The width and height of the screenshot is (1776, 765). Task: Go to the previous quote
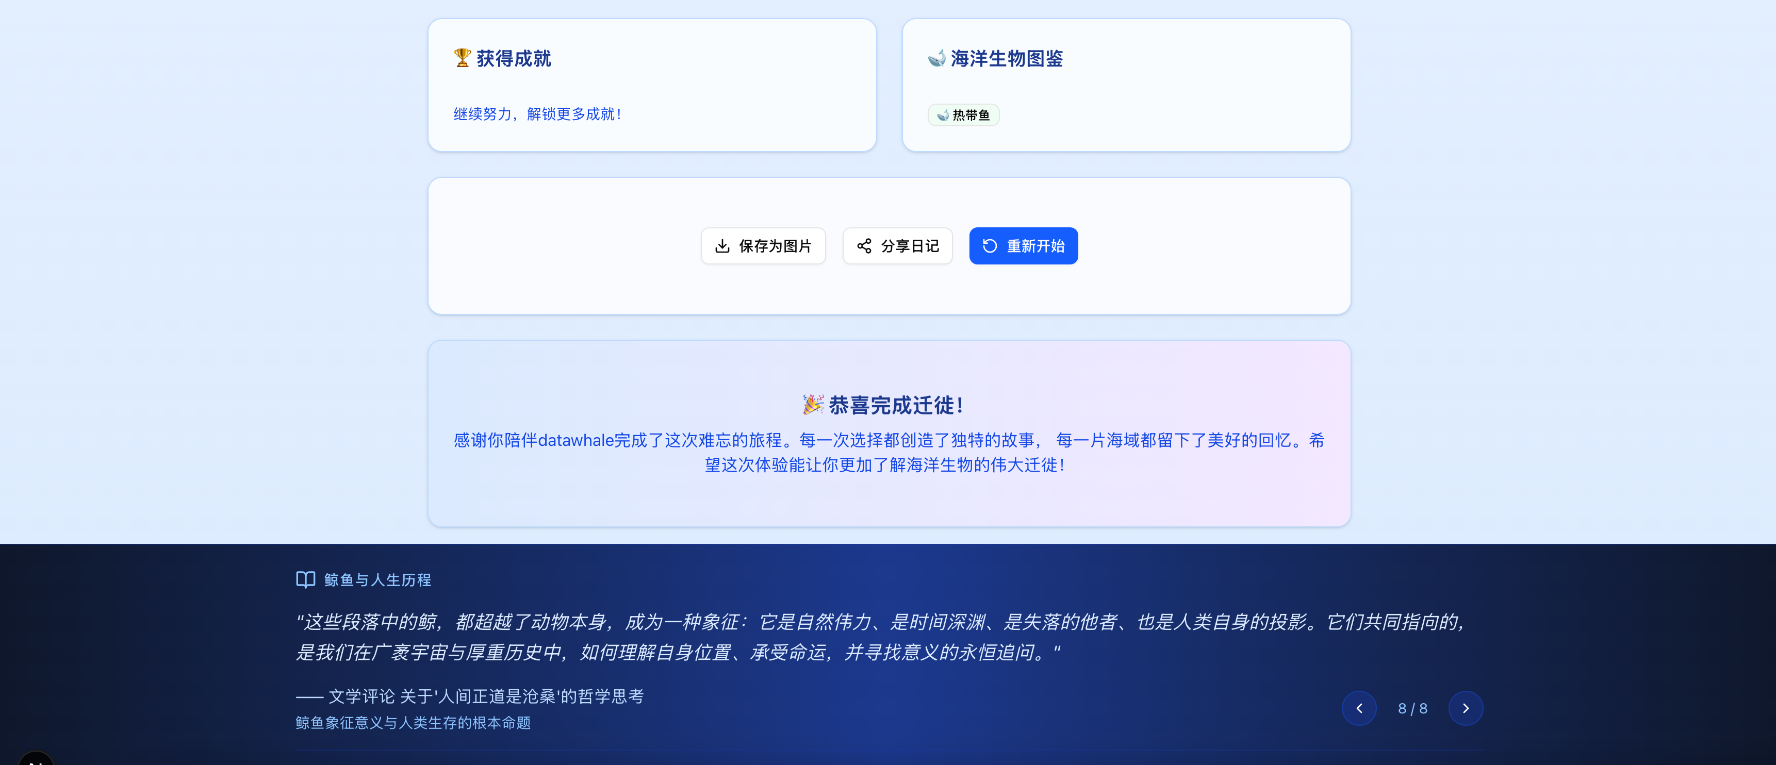[x=1359, y=708]
